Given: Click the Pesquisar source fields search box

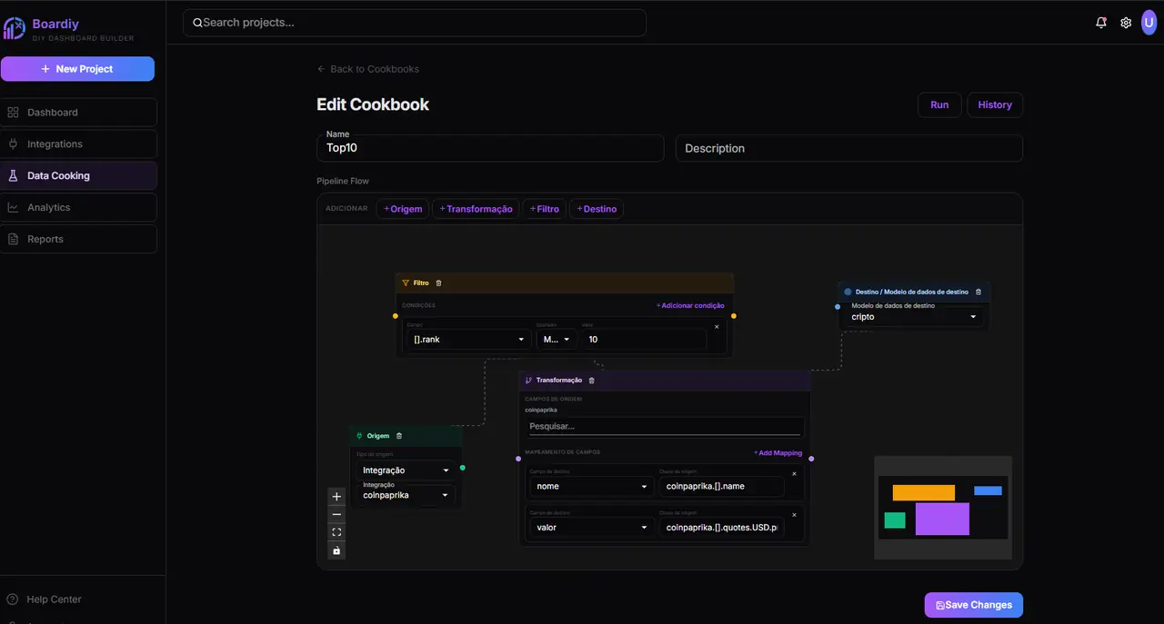Looking at the screenshot, I should pyautogui.click(x=666, y=427).
